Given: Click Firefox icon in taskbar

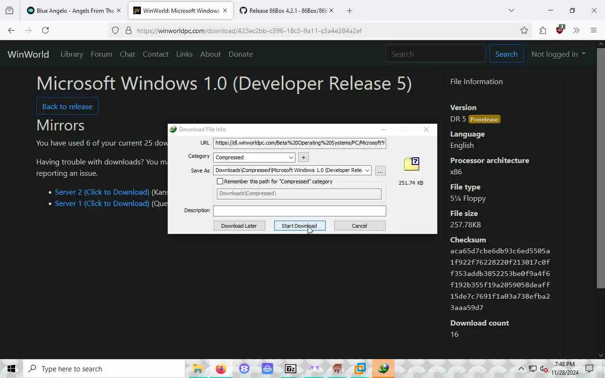Looking at the screenshot, I should pos(221,369).
